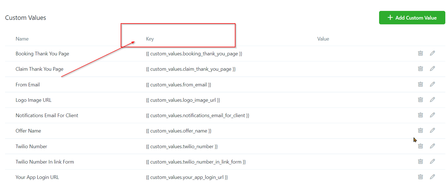Edit the Booking Thank You Page value
The width and height of the screenshot is (447, 189).
(432, 53)
